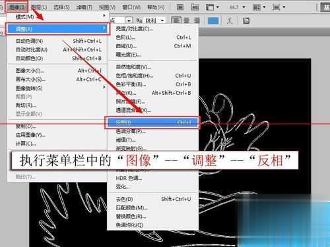Open the 图像(I) menu

coord(17,7)
